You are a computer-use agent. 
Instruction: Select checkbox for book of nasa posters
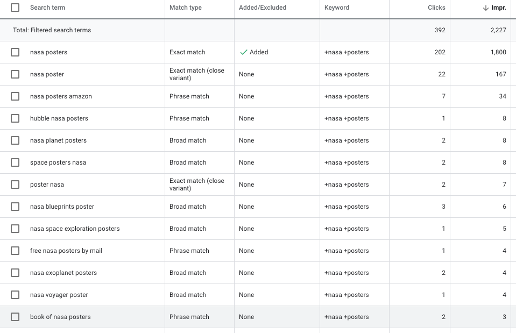point(15,317)
